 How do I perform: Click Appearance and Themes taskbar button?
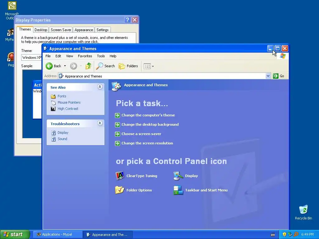click(x=108, y=235)
